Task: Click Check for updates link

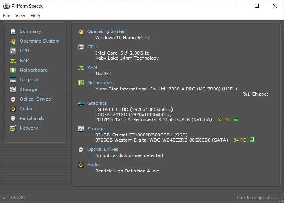Action: 257,198
